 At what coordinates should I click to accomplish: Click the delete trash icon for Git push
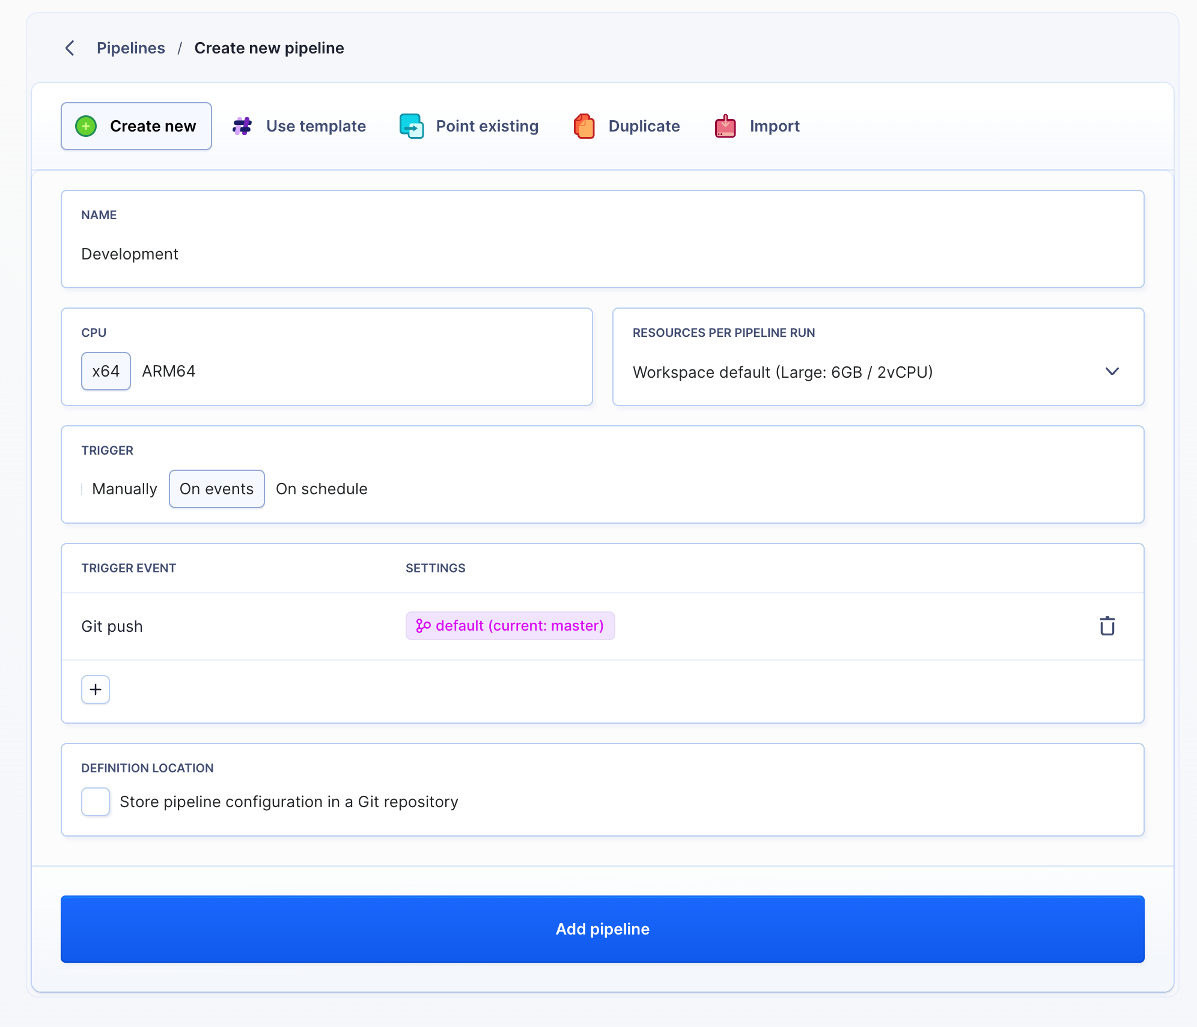(1106, 625)
